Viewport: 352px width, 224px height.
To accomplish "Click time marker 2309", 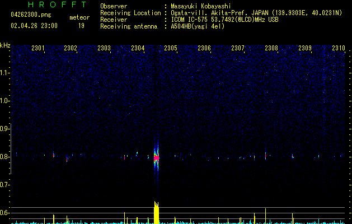I will click(x=305, y=48).
